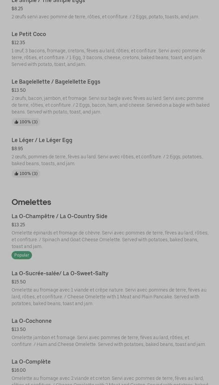Click the Bagelellette thumbs-up rating icon
This screenshot has width=219, height=385.
16,122
